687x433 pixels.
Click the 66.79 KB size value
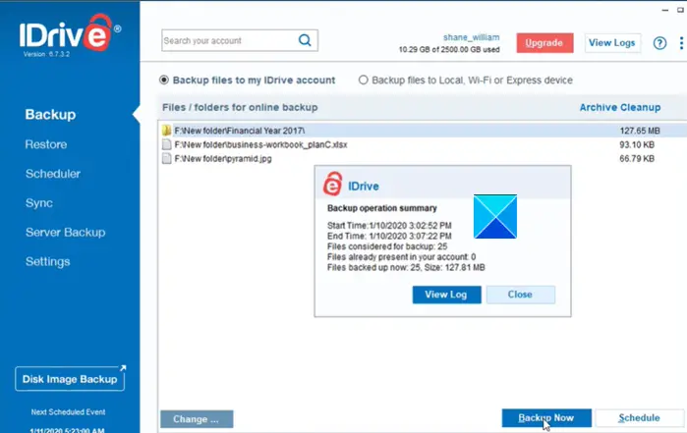click(x=637, y=158)
